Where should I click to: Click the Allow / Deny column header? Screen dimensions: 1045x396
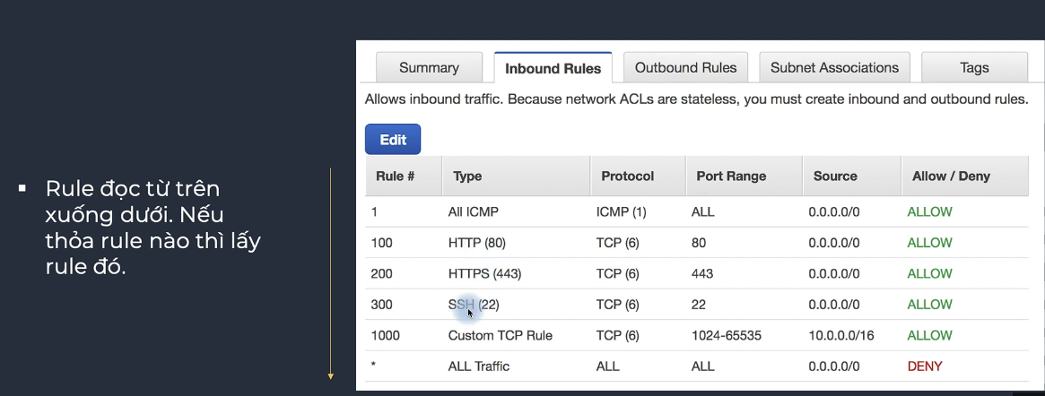click(x=951, y=176)
